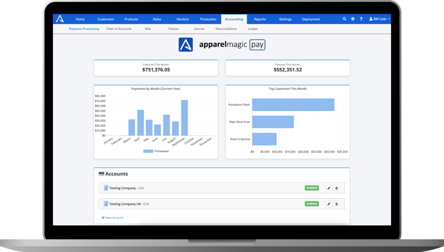
Task: Click the Testing Company USD document icon
Action: (x=106, y=188)
